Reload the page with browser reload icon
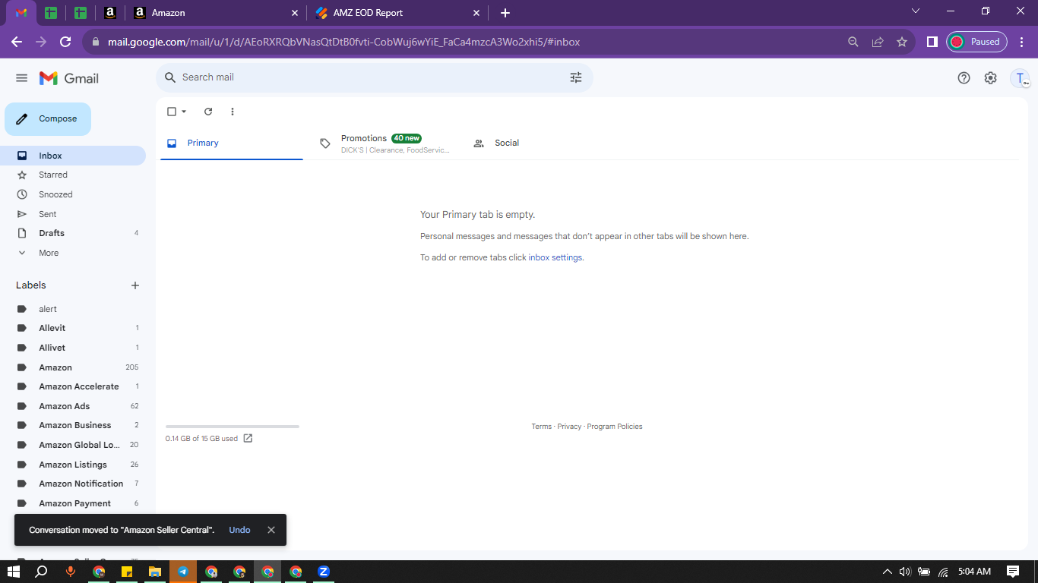Image resolution: width=1038 pixels, height=583 pixels. 65,42
